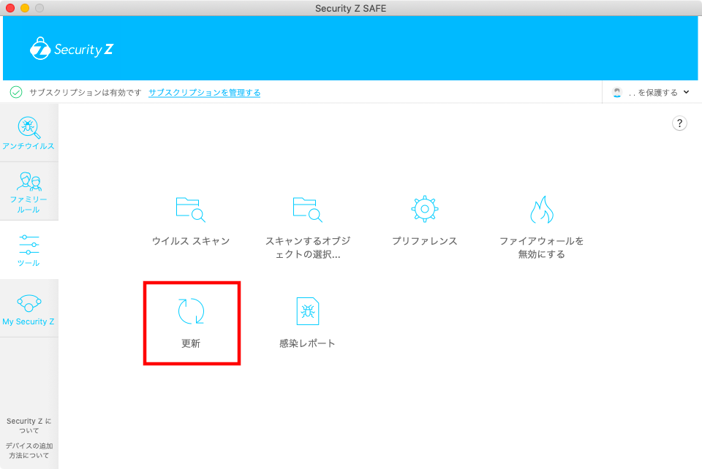Click the manage subscription link
702x469 pixels.
coord(204,93)
